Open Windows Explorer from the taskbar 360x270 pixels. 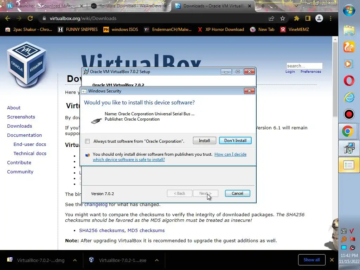[349, 30]
